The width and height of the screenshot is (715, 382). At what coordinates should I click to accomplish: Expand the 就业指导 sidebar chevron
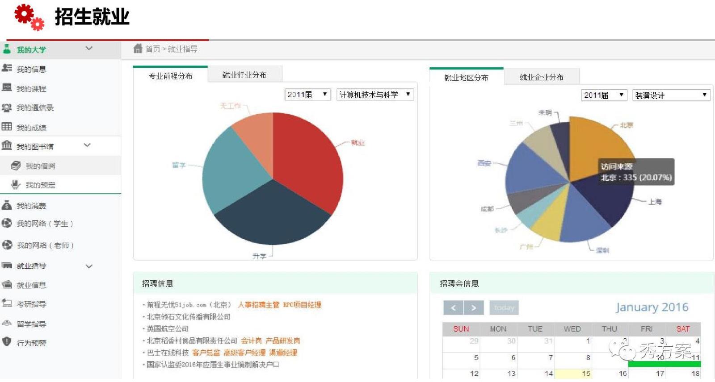89,266
